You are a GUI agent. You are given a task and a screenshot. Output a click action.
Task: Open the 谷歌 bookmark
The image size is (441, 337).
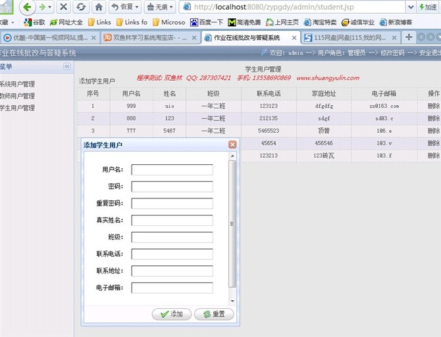(35, 22)
